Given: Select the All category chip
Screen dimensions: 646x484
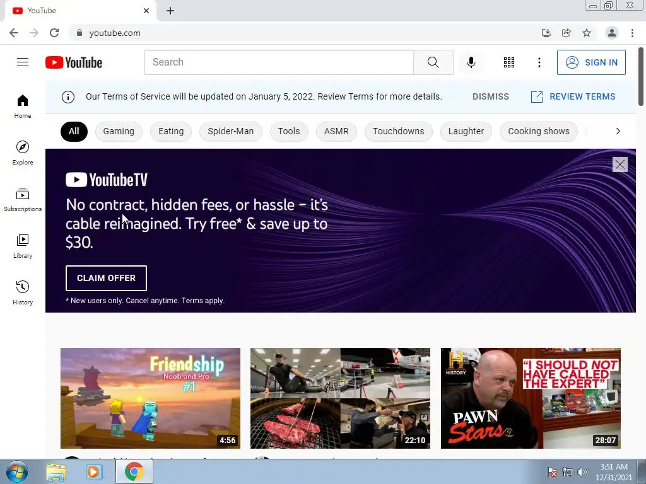Looking at the screenshot, I should pos(74,131).
